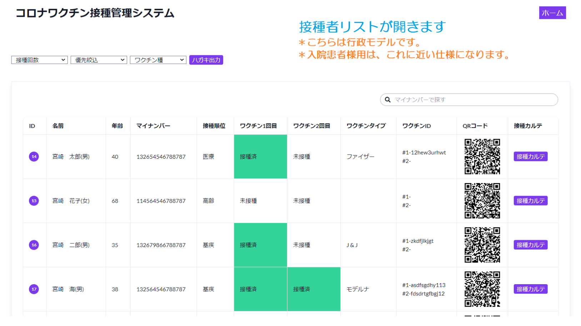Click the QRコード column header
The width and height of the screenshot is (581, 326).
tap(475, 126)
